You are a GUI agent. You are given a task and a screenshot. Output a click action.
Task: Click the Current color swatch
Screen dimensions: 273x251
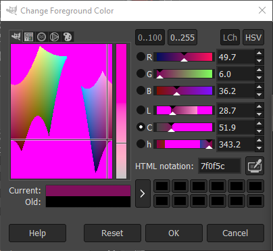coord(88,191)
